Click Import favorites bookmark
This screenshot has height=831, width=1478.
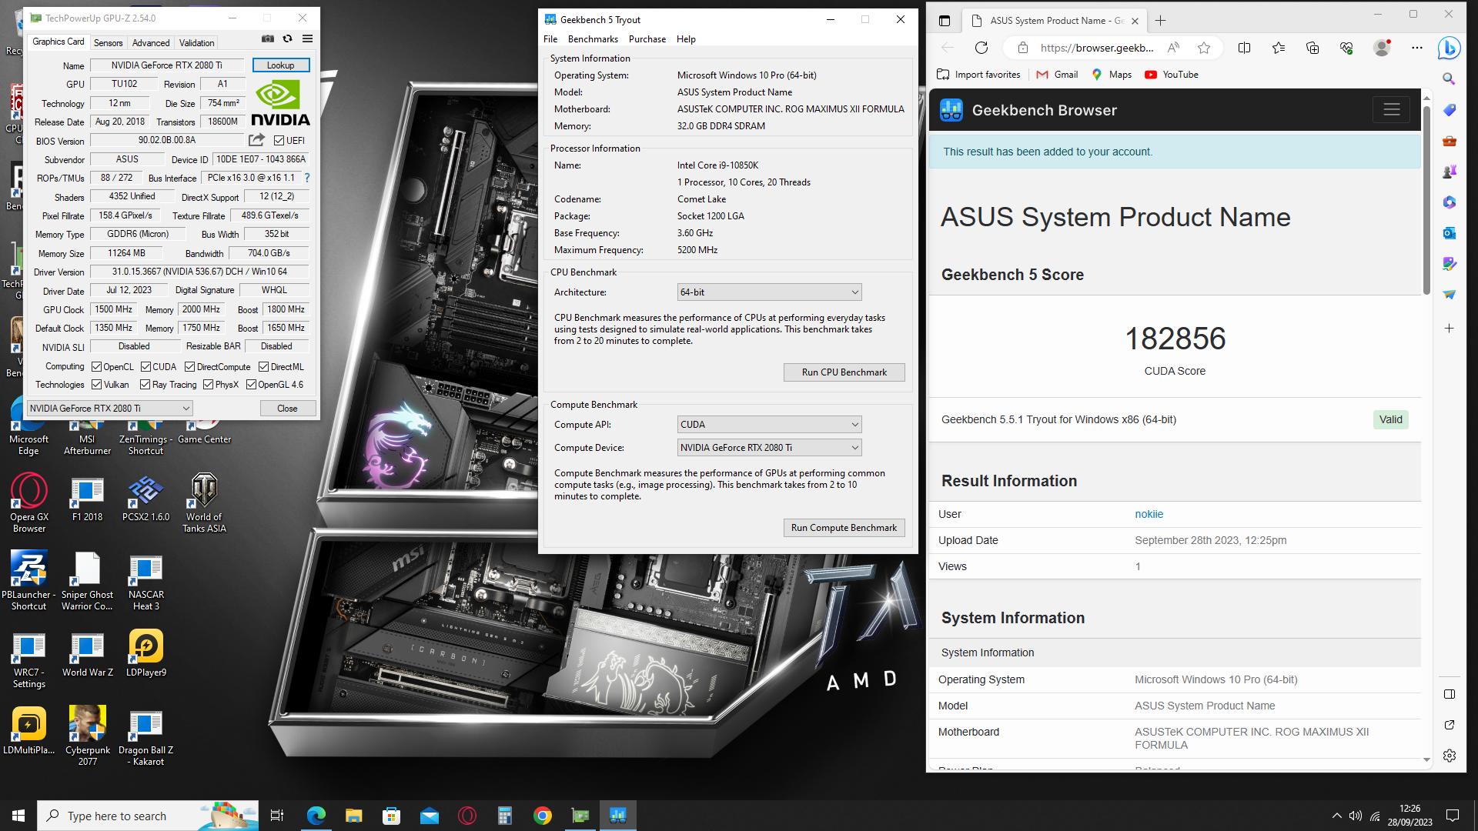coord(978,75)
